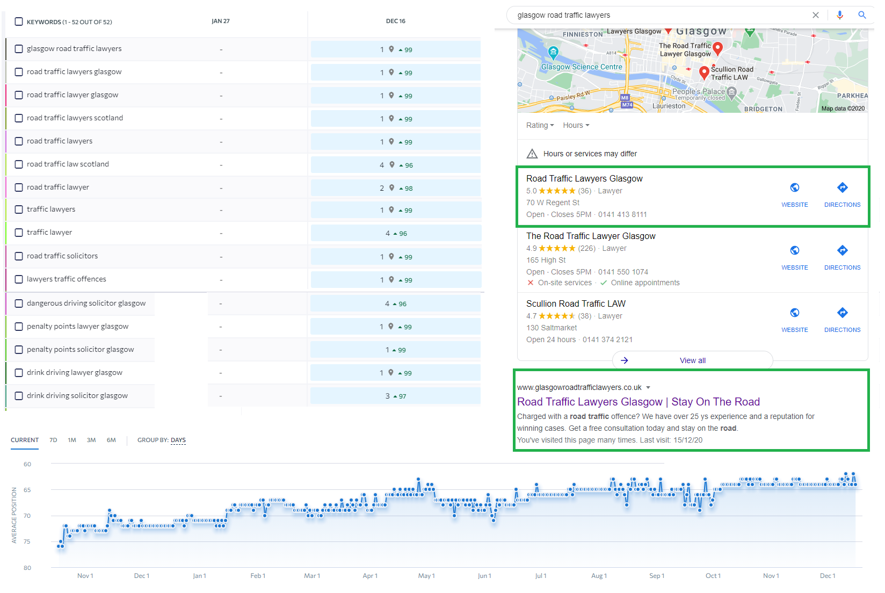Select checkbox for road traffic lawyers scotland

coord(19,118)
